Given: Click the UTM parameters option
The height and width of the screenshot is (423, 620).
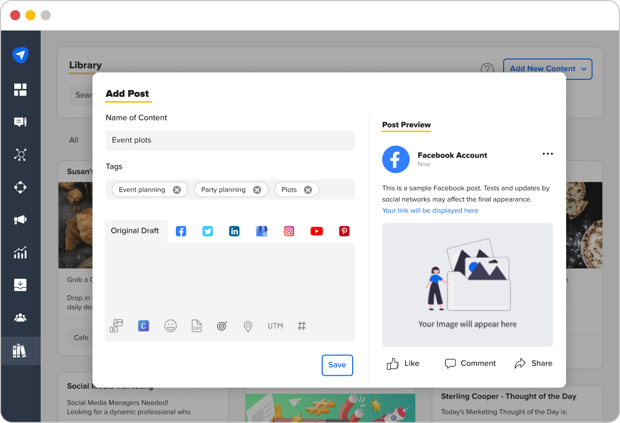Looking at the screenshot, I should coord(275,326).
